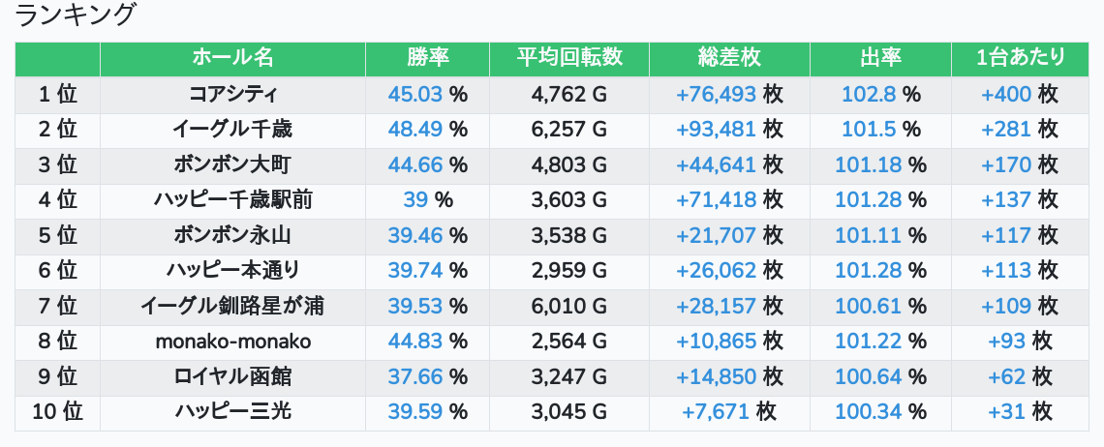The width and height of the screenshot is (1104, 447).
Task: Click the +26,062 total difference link
Action: [717, 271]
